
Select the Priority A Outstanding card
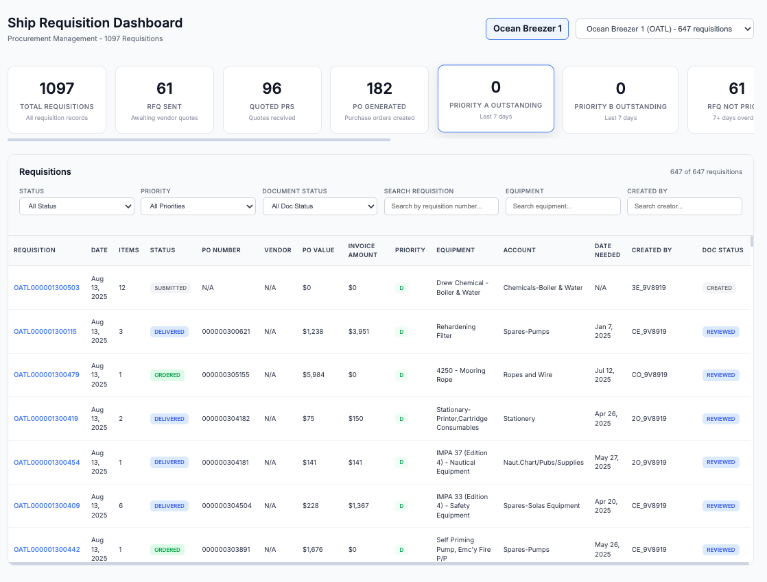(495, 98)
